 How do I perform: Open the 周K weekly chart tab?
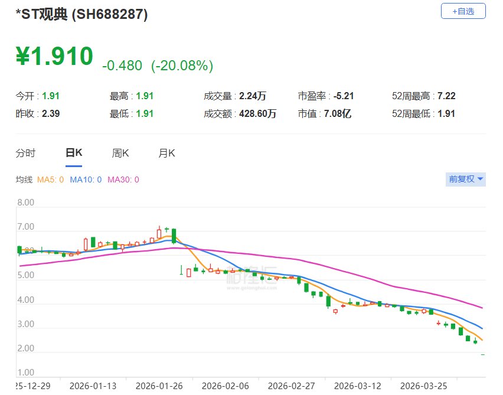coord(120,153)
